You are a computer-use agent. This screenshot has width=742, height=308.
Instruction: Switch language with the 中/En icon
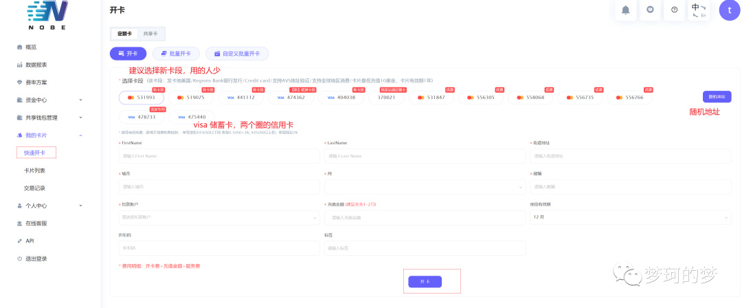point(699,10)
